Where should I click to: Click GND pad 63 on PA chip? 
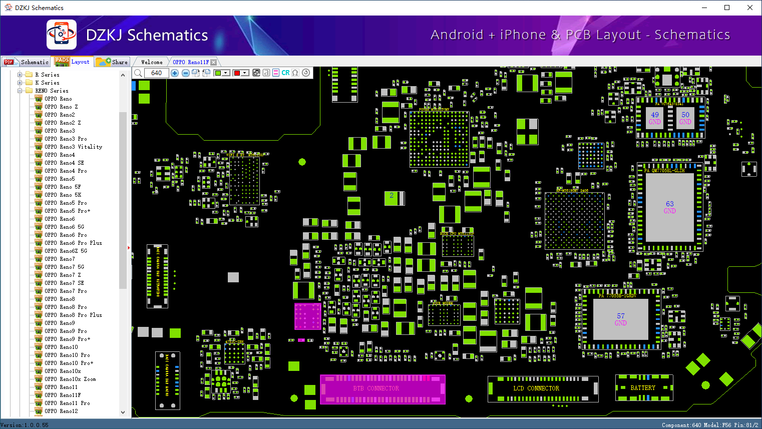tap(670, 207)
